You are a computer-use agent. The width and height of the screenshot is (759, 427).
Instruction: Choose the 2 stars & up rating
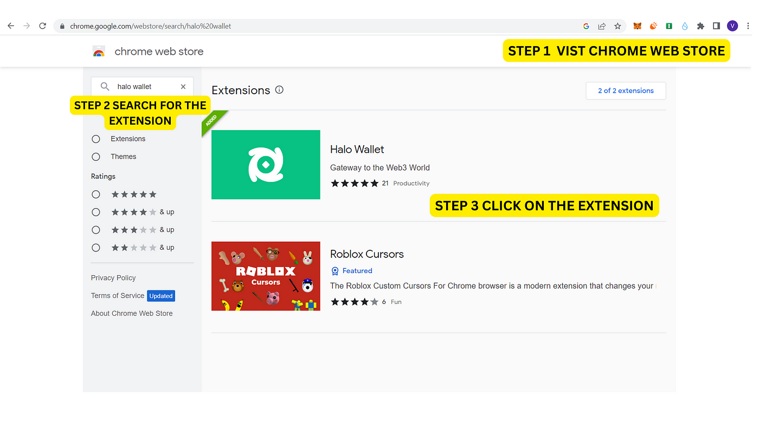click(x=96, y=248)
